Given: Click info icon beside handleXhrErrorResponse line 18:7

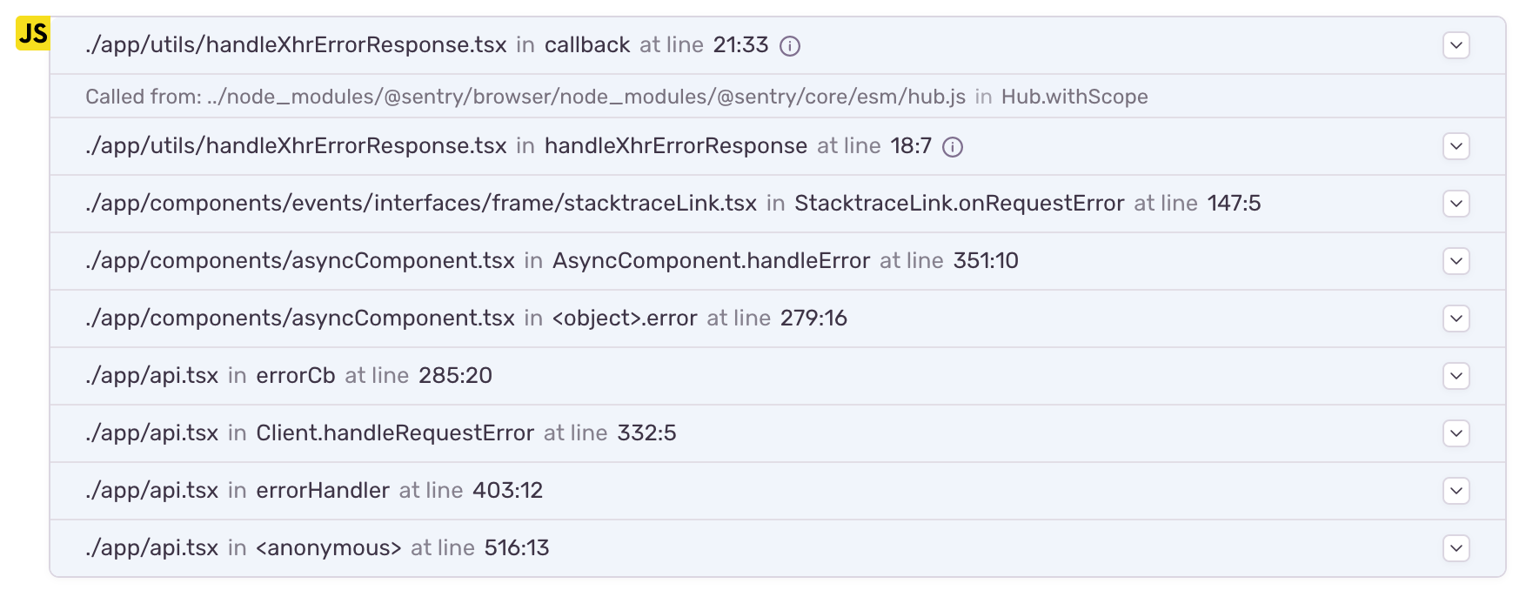Looking at the screenshot, I should click(953, 147).
